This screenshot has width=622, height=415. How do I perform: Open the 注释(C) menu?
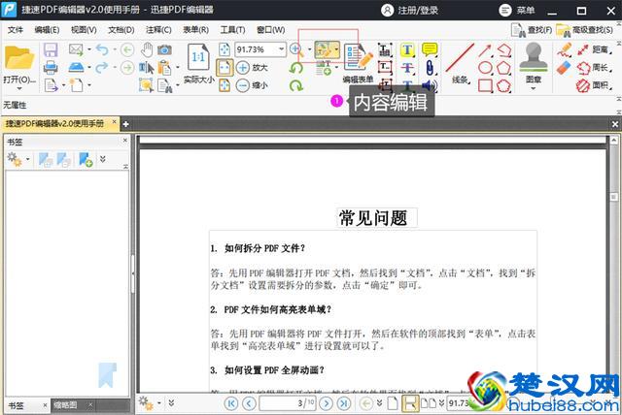[158, 30]
